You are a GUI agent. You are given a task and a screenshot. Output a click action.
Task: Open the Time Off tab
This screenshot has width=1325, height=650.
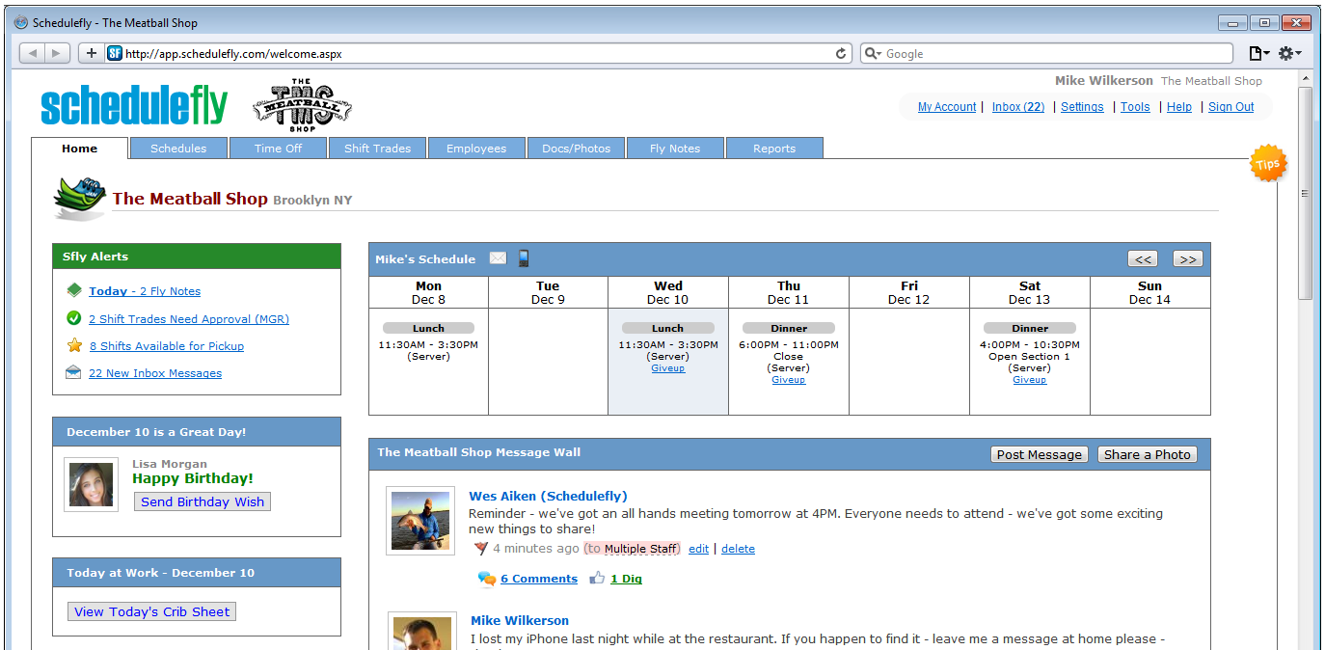279,149
